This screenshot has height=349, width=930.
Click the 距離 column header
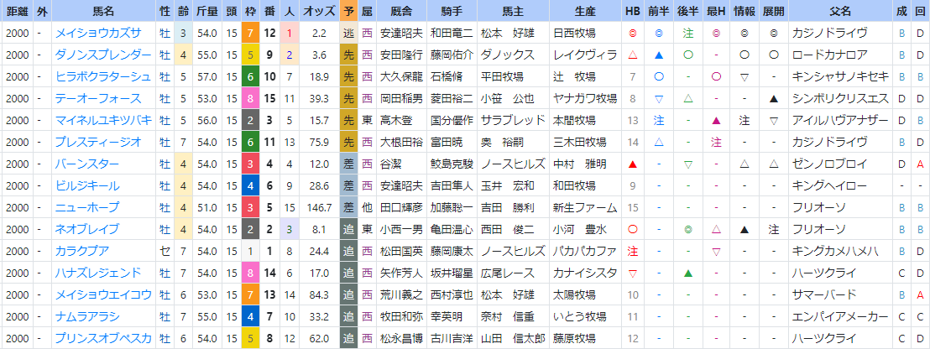(17, 11)
